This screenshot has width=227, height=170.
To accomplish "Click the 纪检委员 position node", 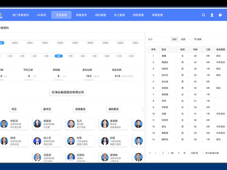I will (x=80, y=109).
